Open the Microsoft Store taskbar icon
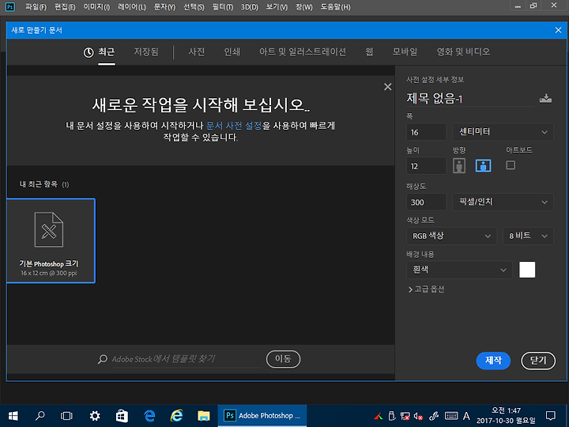Viewport: 569px width, 427px height. pos(122,416)
